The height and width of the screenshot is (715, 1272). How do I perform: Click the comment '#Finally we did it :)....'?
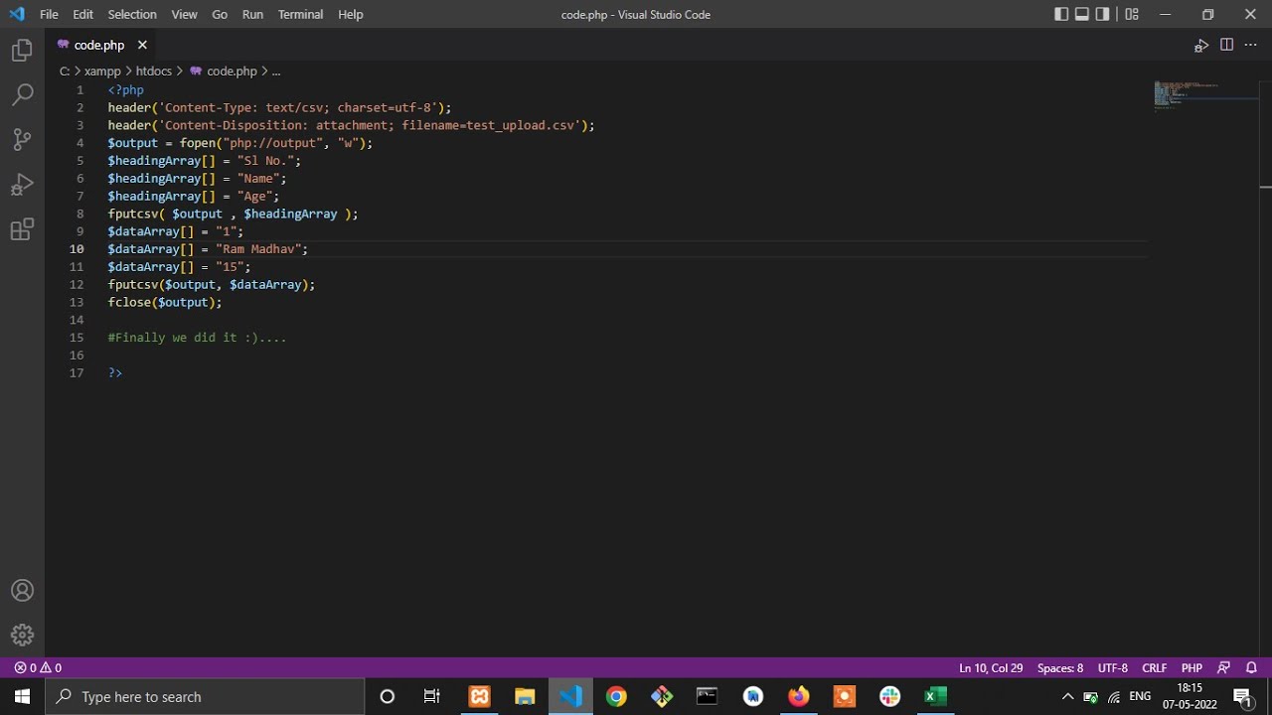[x=197, y=338]
